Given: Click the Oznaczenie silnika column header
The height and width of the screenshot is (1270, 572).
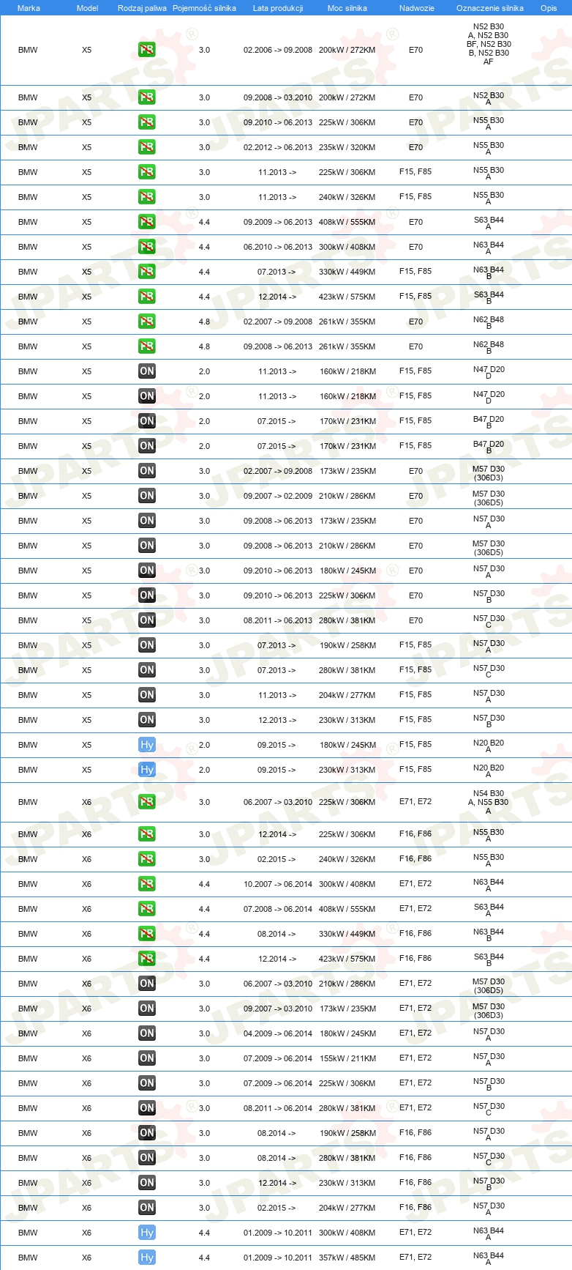Looking at the screenshot, I should point(489,8).
